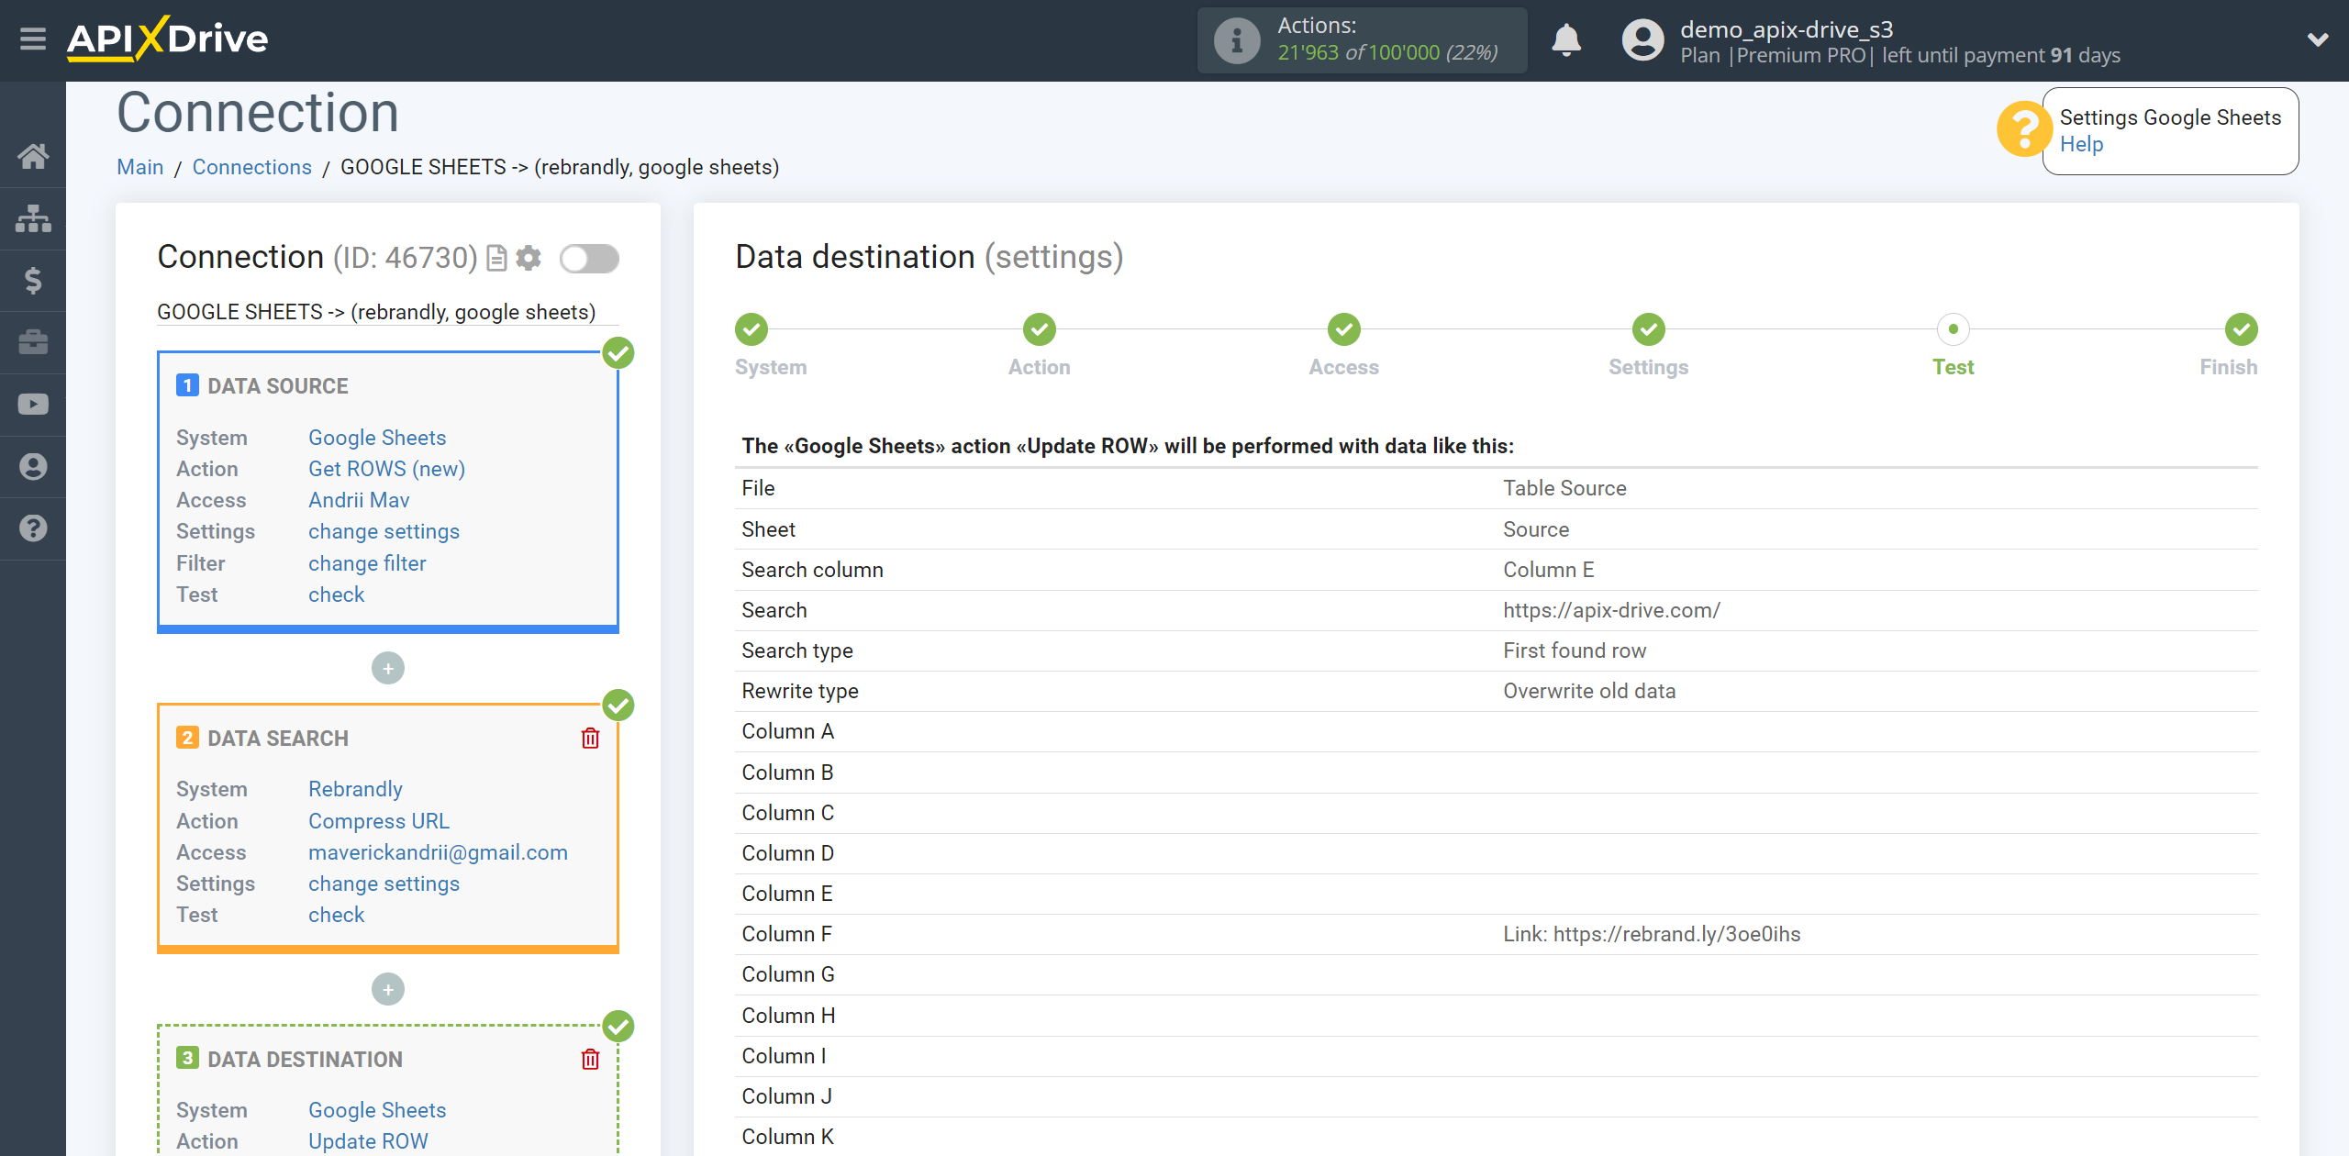Go to the Action step
The image size is (2349, 1156).
point(1039,329)
